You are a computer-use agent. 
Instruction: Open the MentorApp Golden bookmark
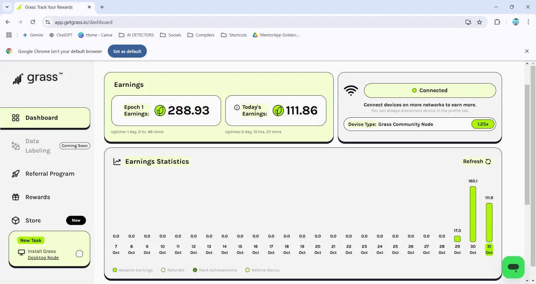pos(276,35)
